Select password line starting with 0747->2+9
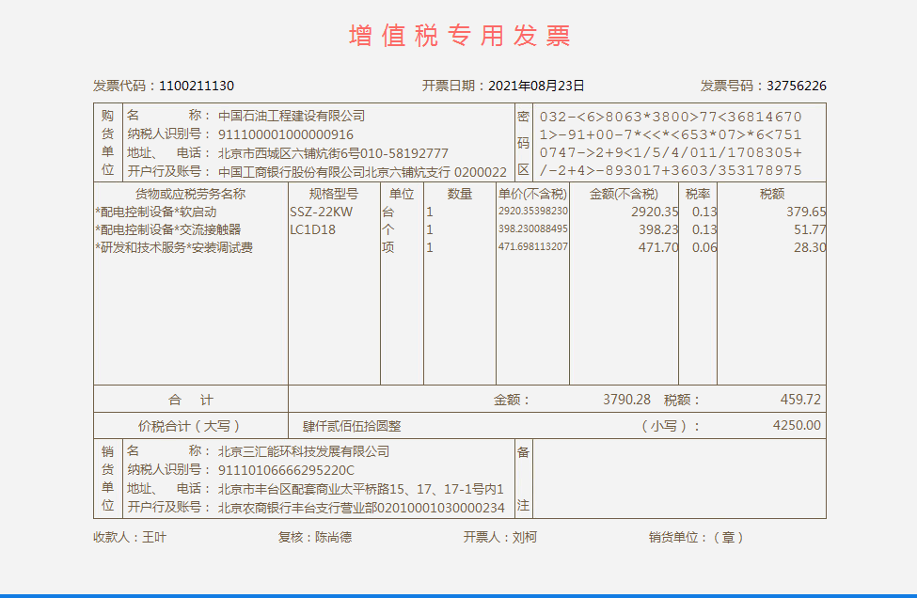 (x=671, y=153)
